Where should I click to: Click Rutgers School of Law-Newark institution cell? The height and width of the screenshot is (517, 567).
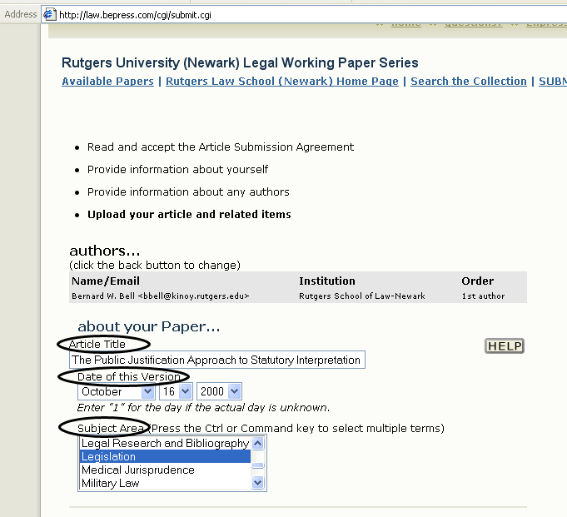pos(362,296)
